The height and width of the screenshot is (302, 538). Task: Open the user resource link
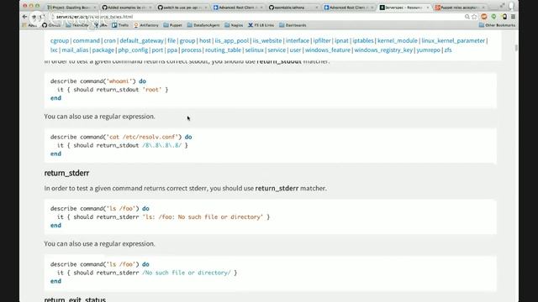click(295, 49)
